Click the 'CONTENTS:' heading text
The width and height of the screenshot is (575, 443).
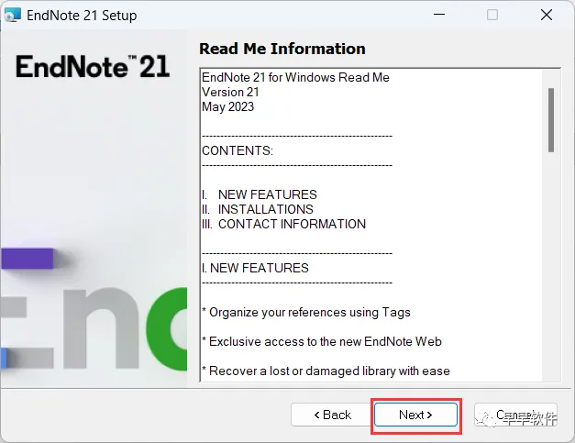coord(238,150)
